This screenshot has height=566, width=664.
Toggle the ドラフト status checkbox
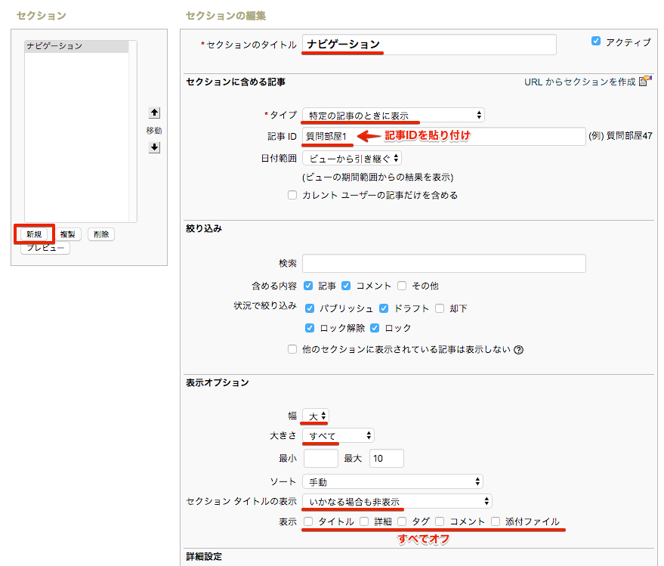click(384, 308)
